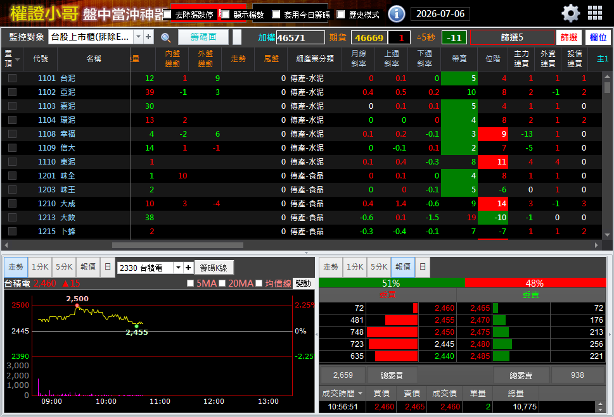The width and height of the screenshot is (614, 417).
Task: Click the horizontal scrollbar's left arrow
Action: [x=6, y=246]
